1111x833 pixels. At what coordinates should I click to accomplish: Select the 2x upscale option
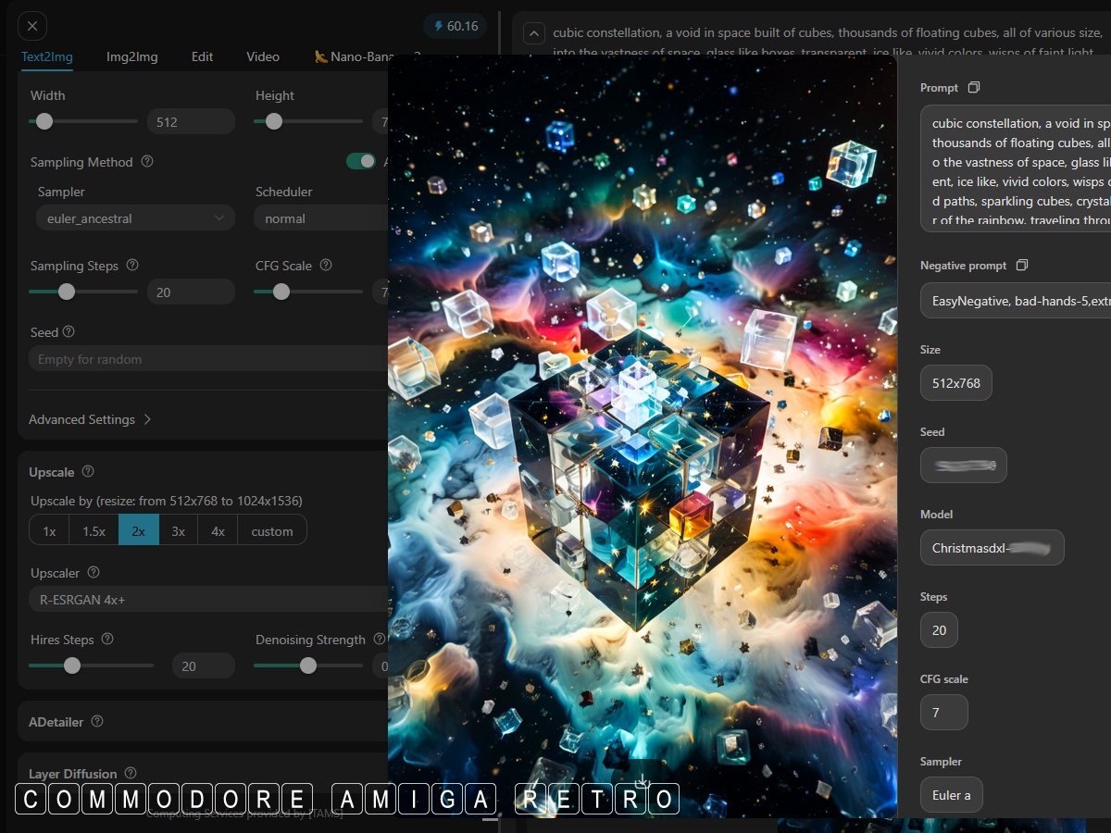pyautogui.click(x=139, y=531)
